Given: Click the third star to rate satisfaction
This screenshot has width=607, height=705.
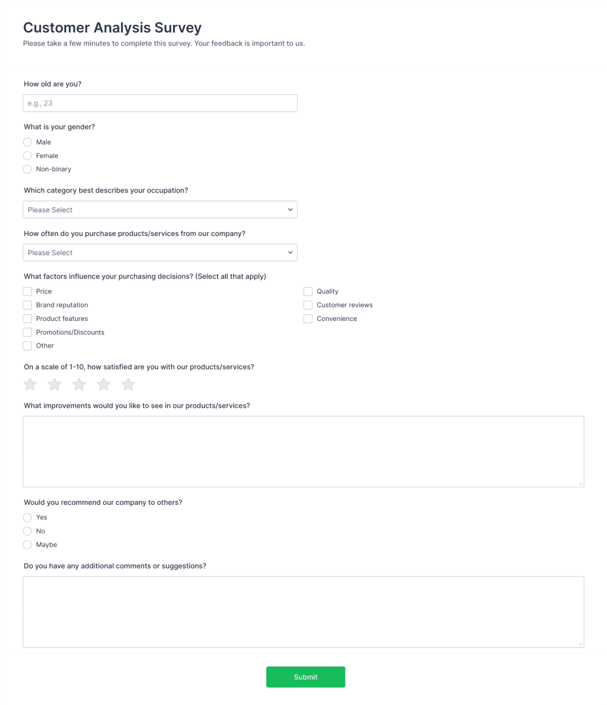Looking at the screenshot, I should tap(54, 384).
